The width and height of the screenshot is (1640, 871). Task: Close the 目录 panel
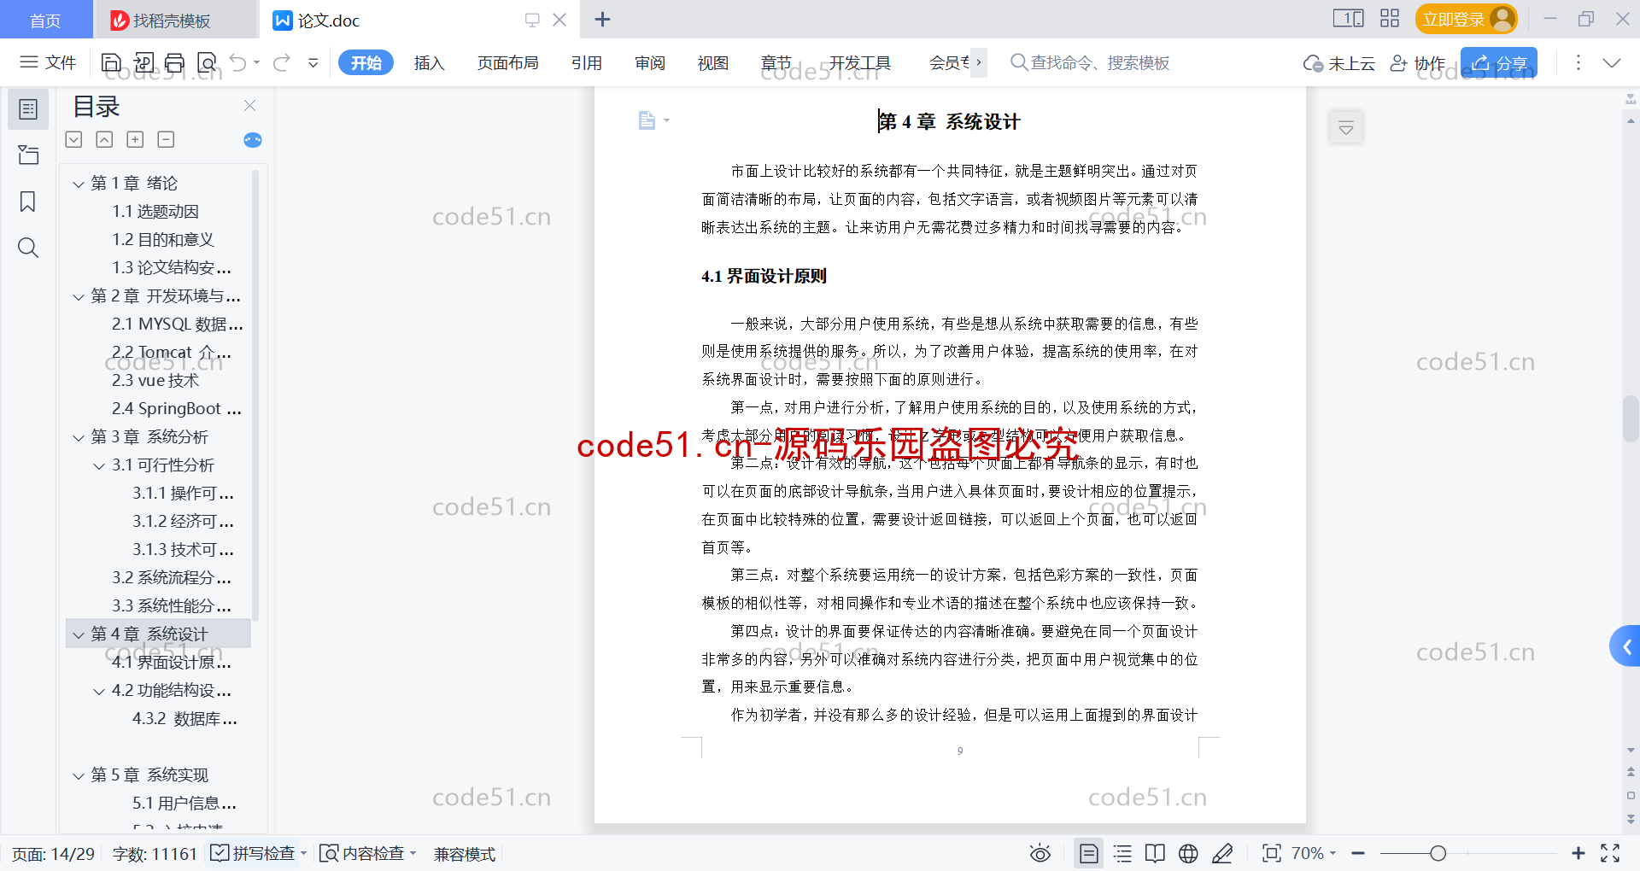pyautogui.click(x=249, y=106)
